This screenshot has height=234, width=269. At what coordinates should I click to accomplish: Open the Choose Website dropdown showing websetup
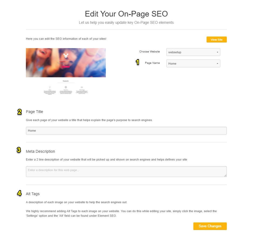[x=193, y=52]
